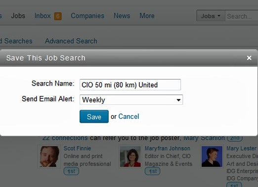Viewport: 258px width, 187px height.
Task: Expand the More navigation menu
Action: pyautogui.click(x=147, y=16)
